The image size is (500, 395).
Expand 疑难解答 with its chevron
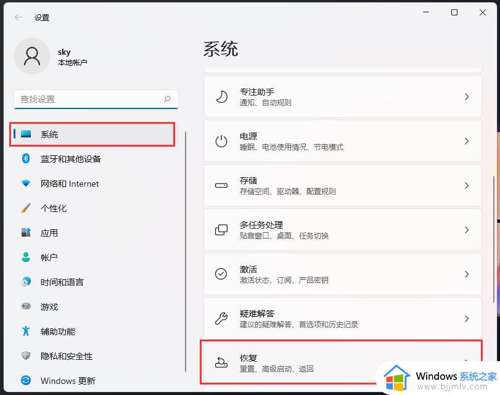coord(467,318)
